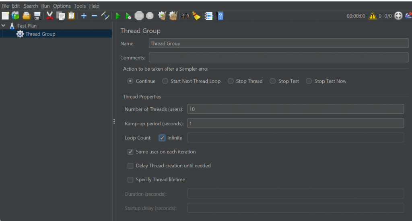
Task: Click Start no pauses icon
Action: [x=128, y=16]
